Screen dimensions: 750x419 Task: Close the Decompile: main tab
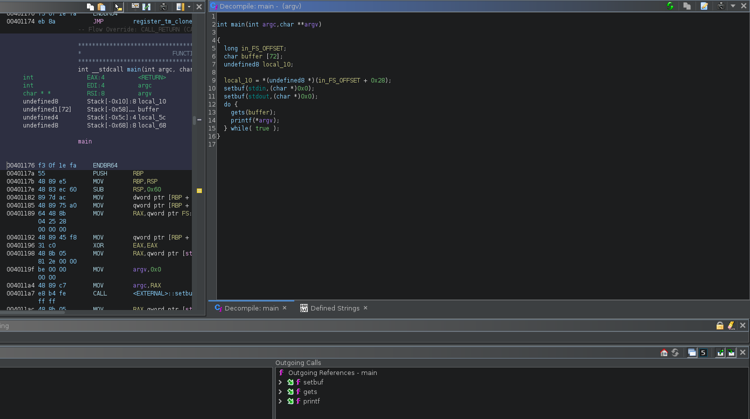284,308
